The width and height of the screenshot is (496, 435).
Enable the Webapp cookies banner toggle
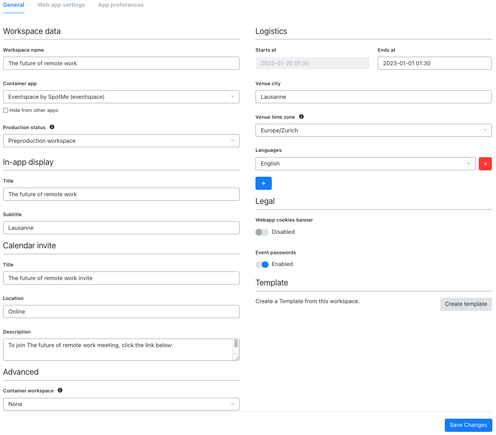pyautogui.click(x=262, y=232)
